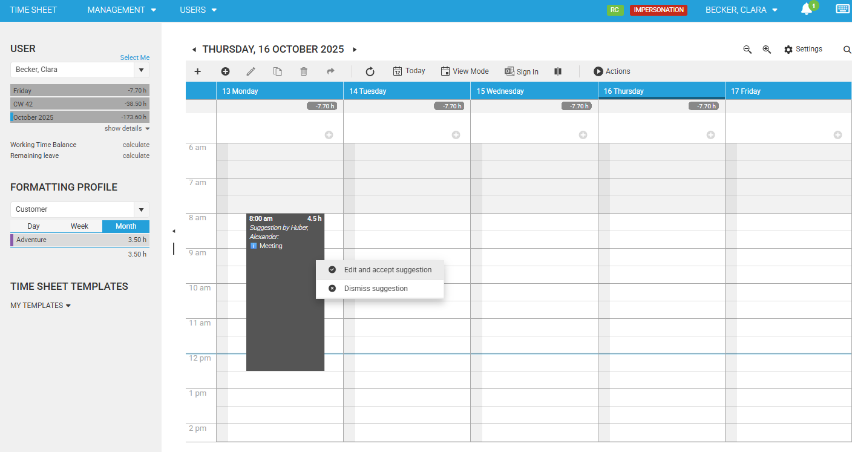Select the Month formatting period
The image size is (852, 452).
pos(126,226)
